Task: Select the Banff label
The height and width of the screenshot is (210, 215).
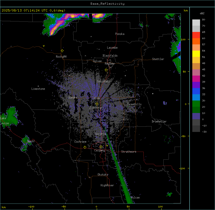Action: point(31,141)
